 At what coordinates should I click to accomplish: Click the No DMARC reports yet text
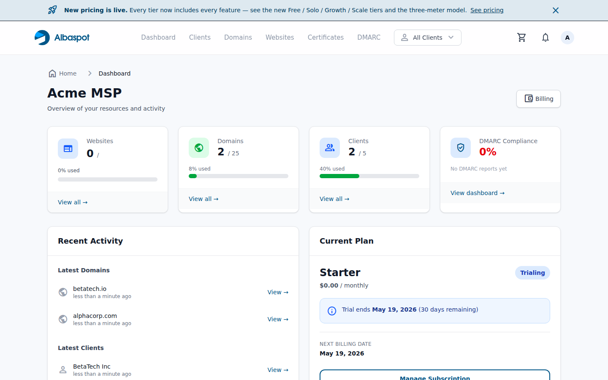tap(478, 169)
